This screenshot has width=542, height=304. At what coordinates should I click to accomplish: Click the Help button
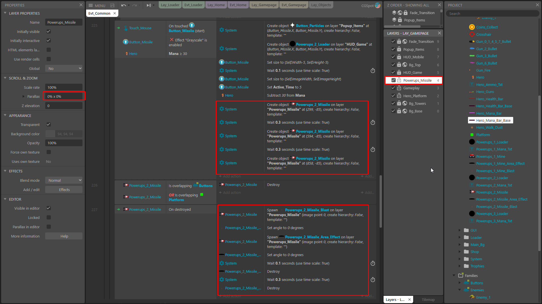click(64, 236)
